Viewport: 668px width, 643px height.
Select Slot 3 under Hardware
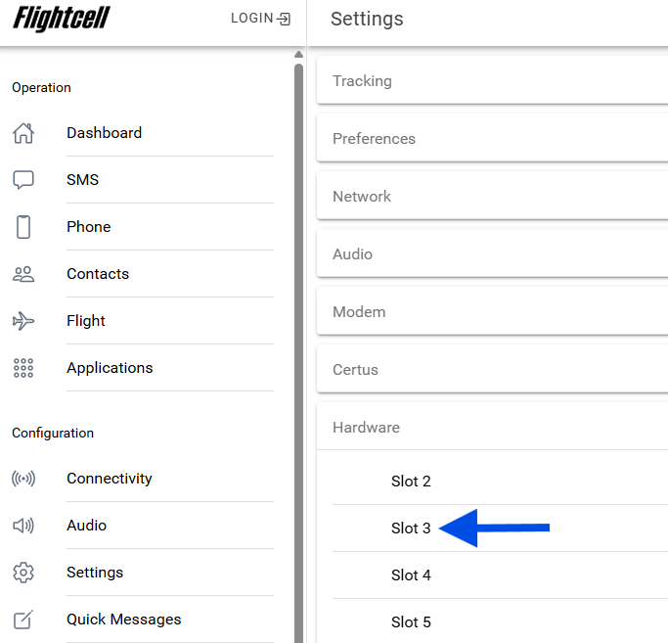point(411,528)
